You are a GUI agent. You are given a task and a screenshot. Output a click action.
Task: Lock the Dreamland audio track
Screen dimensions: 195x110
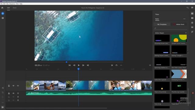coord(9,93)
